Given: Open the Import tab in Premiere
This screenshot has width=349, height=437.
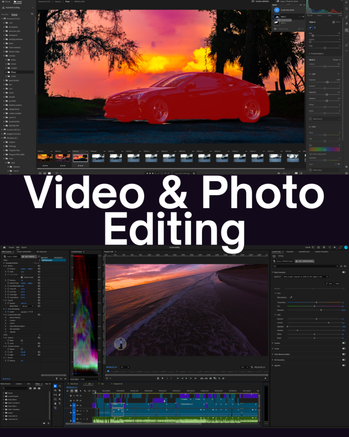Looking at the screenshot, I should (x=11, y=247).
